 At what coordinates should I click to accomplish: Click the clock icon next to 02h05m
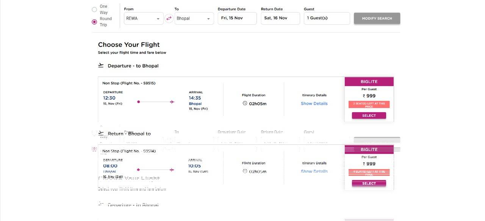coord(245,103)
